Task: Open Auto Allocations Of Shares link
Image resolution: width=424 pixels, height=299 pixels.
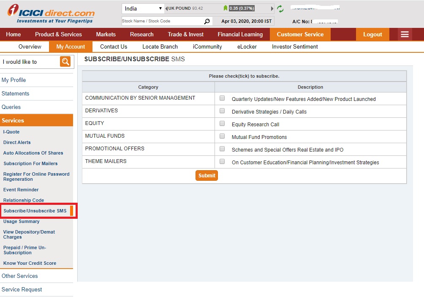Action: [33, 153]
